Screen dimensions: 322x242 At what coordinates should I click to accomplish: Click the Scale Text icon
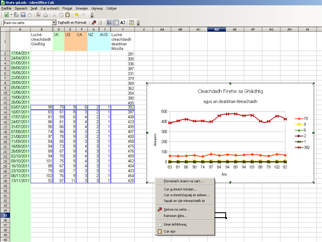123,22
